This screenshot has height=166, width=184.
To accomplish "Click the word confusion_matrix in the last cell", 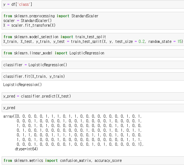I will pyautogui.click(x=75, y=161).
